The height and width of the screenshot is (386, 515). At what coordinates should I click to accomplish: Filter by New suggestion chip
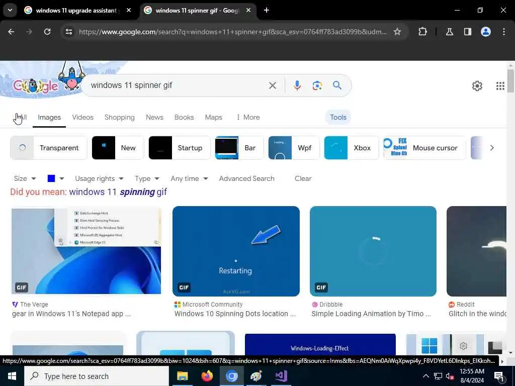[118, 148]
